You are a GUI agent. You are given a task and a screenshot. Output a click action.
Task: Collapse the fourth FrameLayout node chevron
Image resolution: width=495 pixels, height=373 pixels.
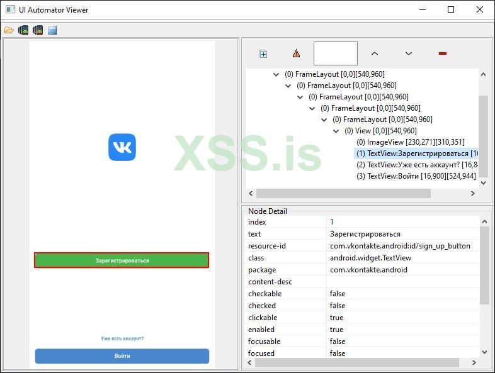click(312, 108)
